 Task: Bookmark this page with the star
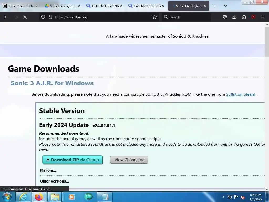coord(155,17)
